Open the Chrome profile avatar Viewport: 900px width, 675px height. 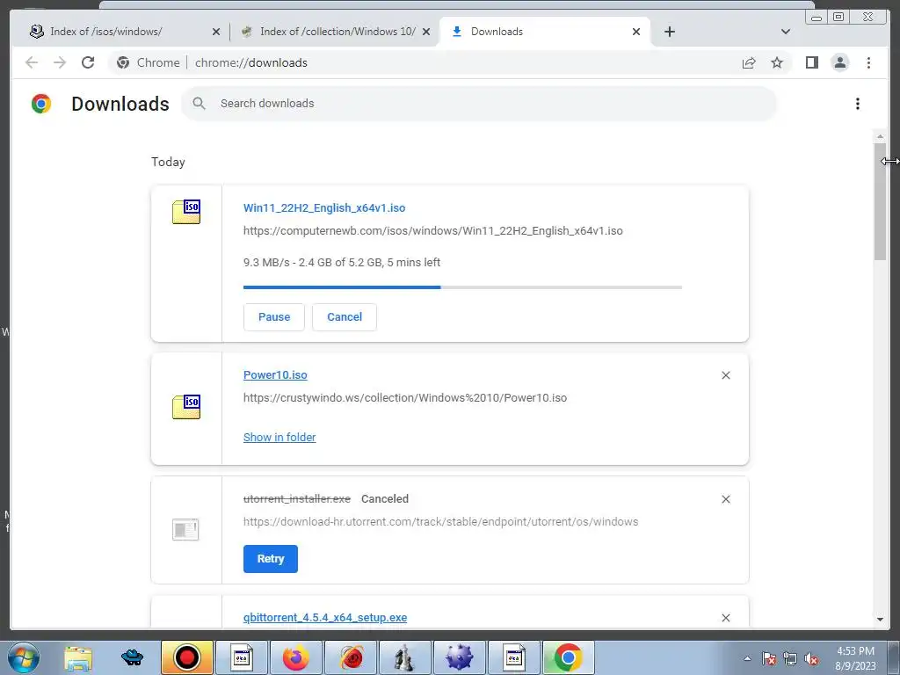pos(839,62)
